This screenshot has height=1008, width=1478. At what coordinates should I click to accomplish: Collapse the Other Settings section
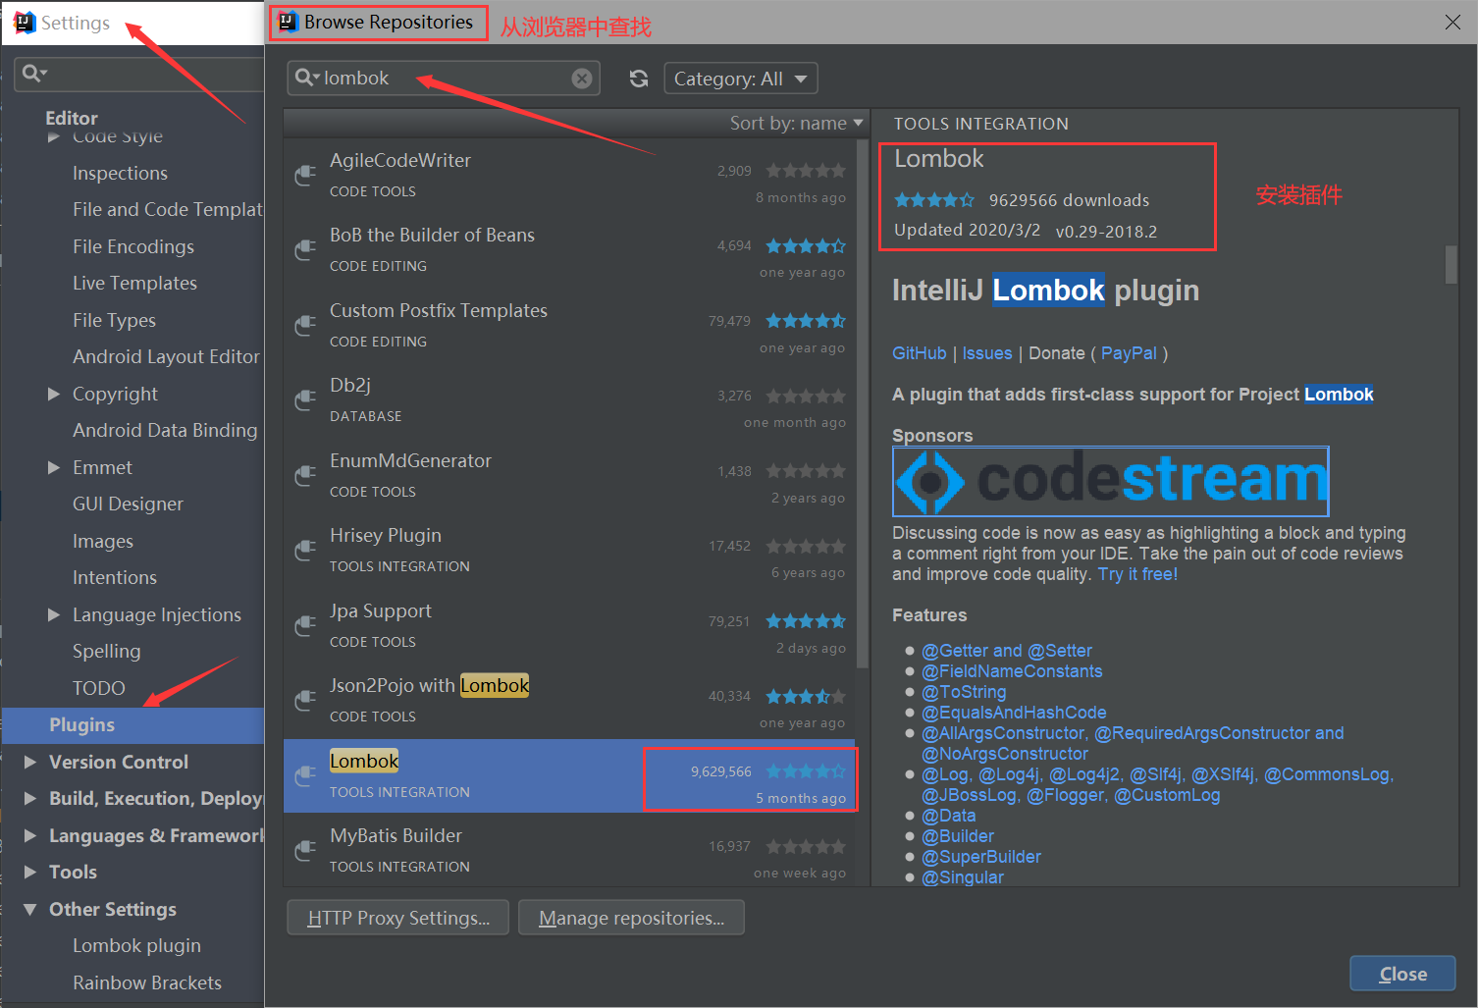click(x=30, y=909)
